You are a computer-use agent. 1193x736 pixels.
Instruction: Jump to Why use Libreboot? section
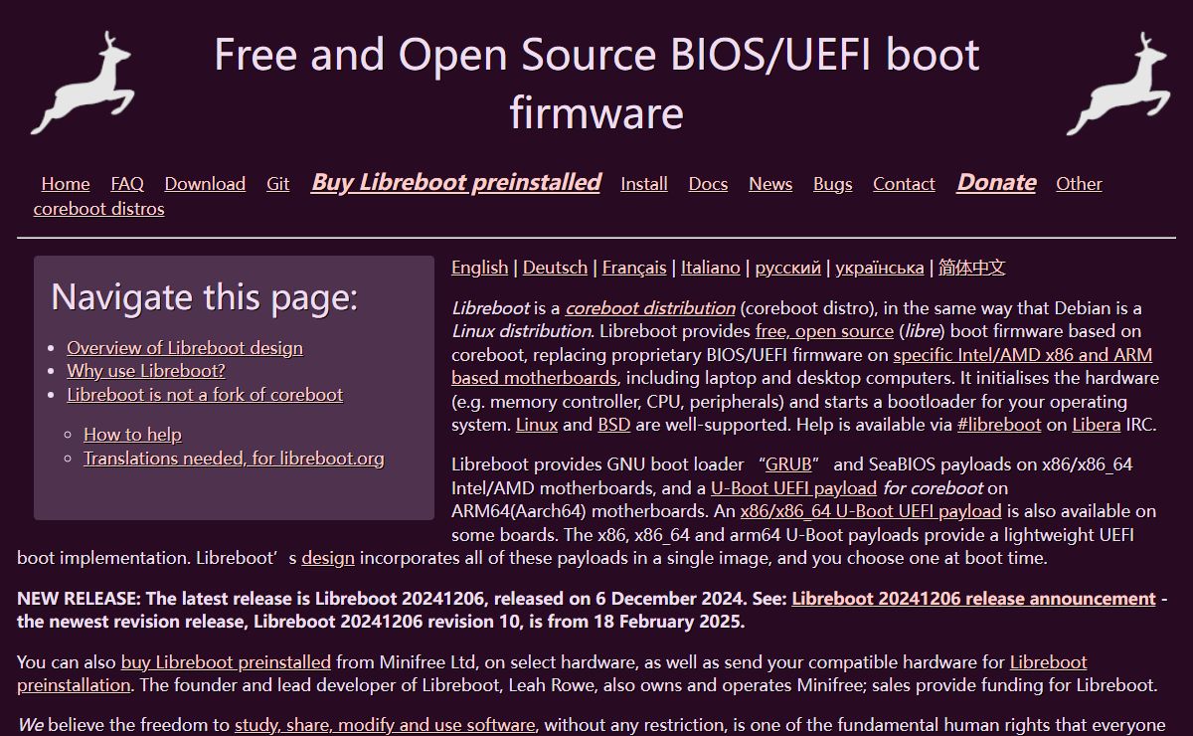(146, 371)
